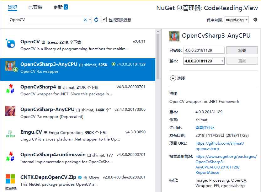Click the OpenCvSharp4.runtime.win hash icon
Image resolution: width=261 pixels, height=192 pixels.
click(10, 156)
